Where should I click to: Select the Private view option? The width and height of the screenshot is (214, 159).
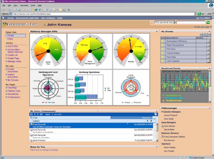coord(16,35)
